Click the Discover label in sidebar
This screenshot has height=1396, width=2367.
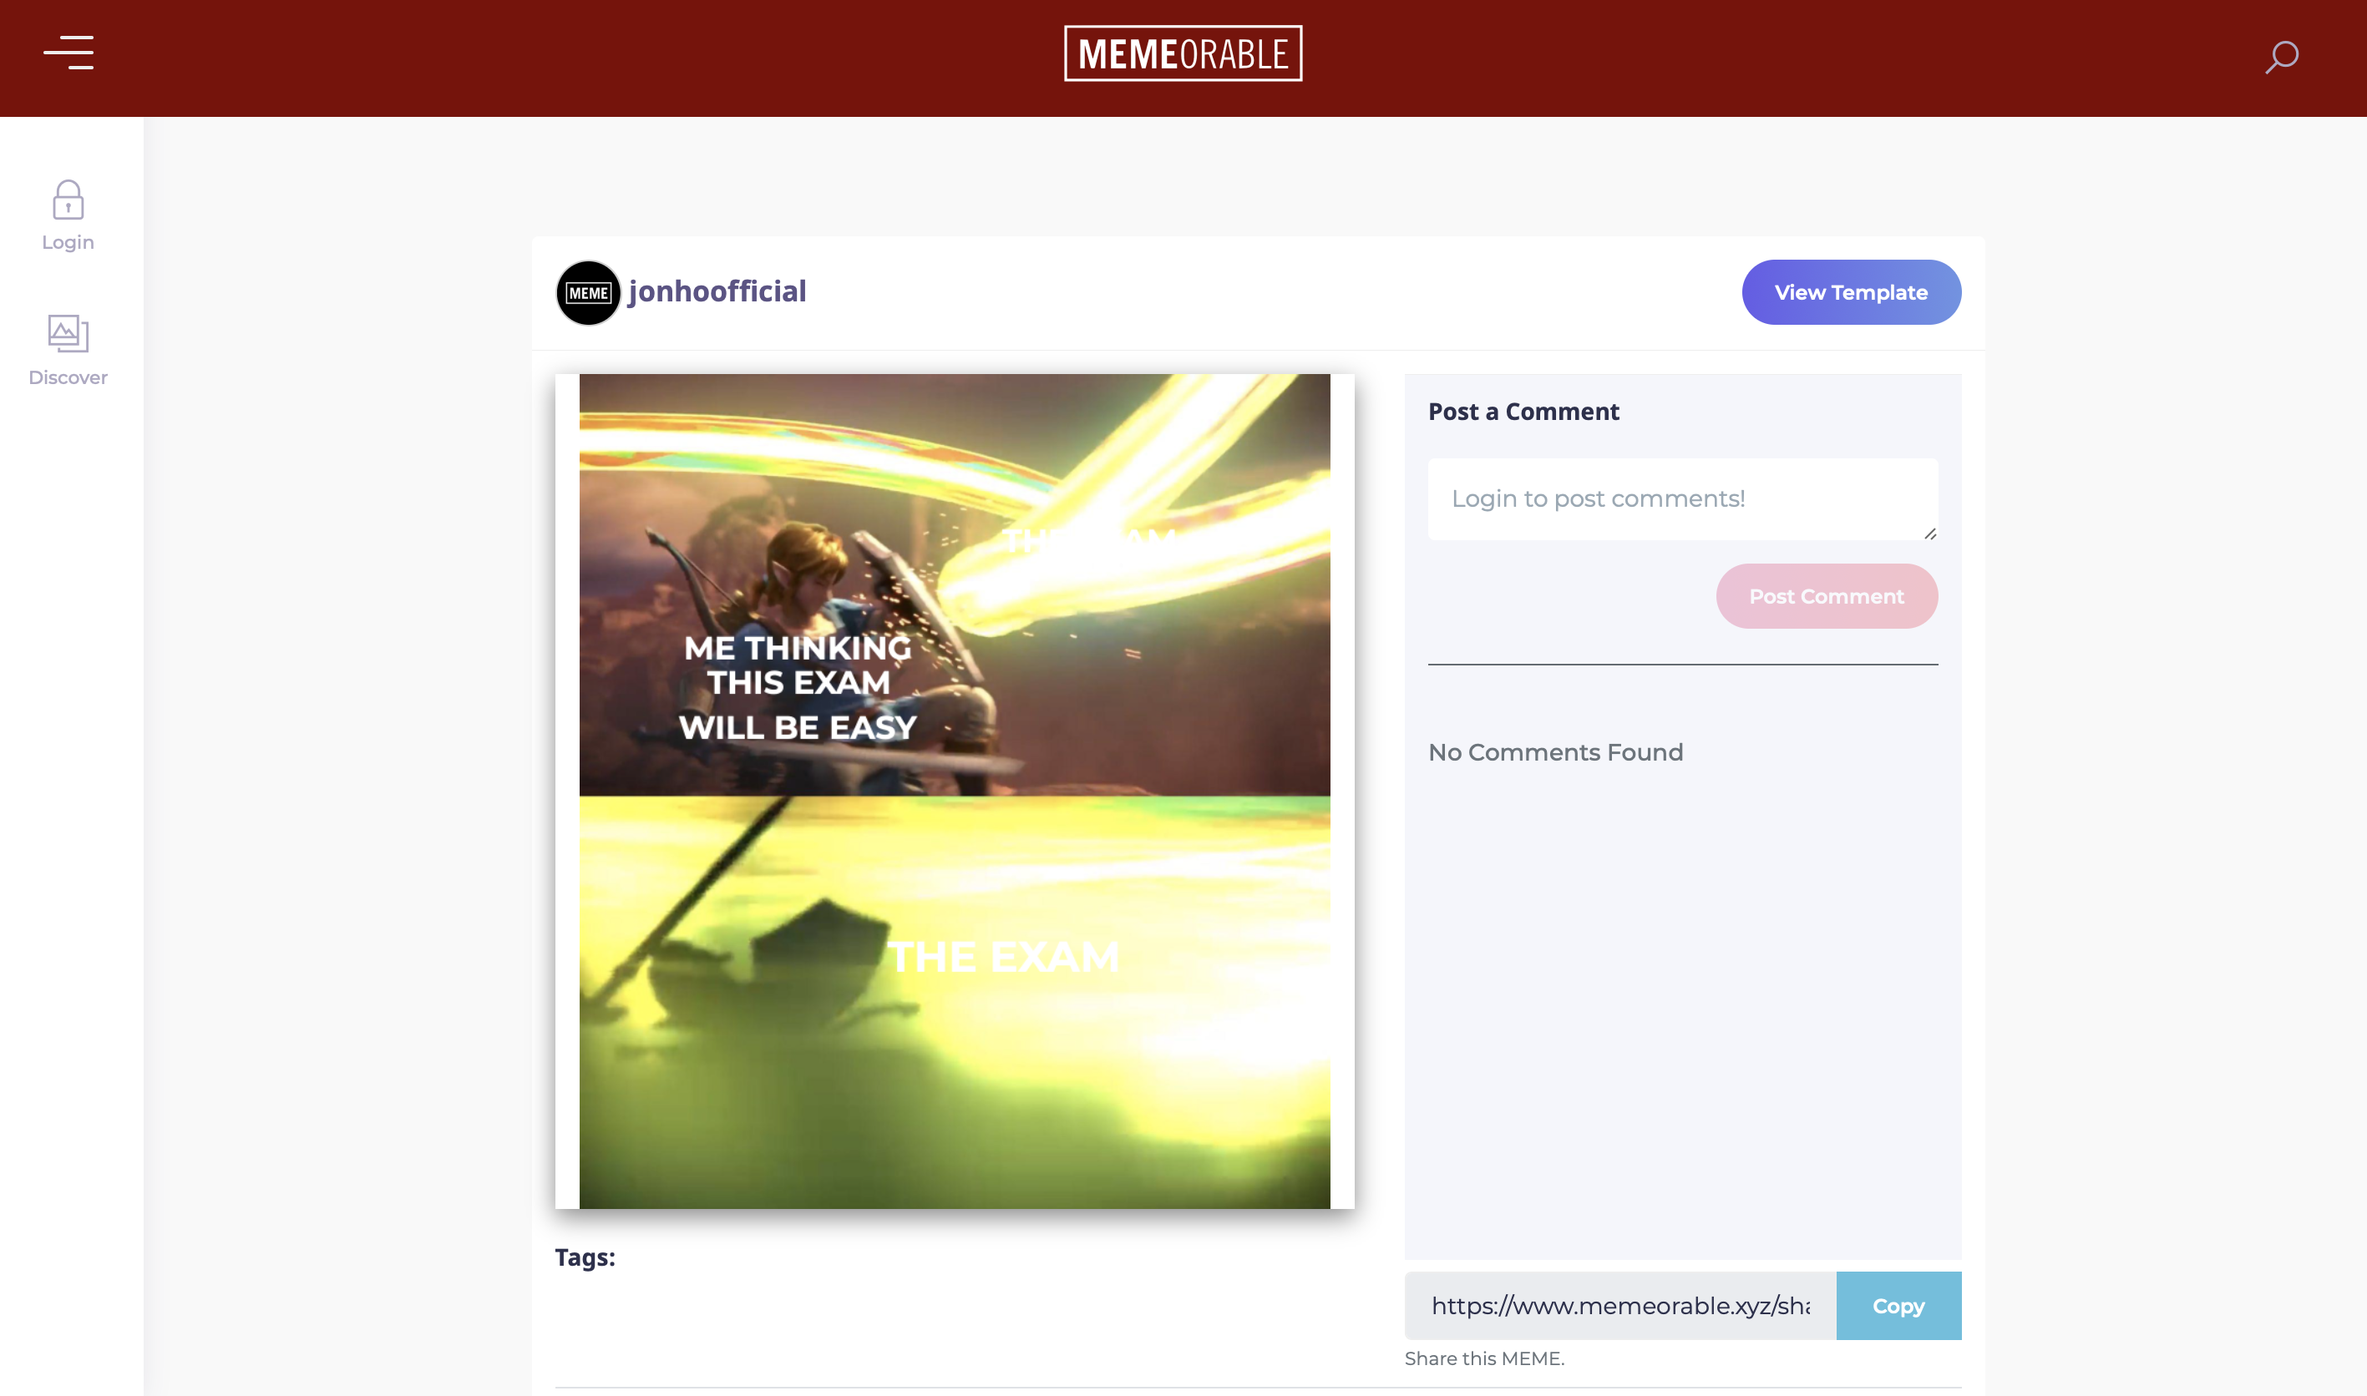point(68,378)
